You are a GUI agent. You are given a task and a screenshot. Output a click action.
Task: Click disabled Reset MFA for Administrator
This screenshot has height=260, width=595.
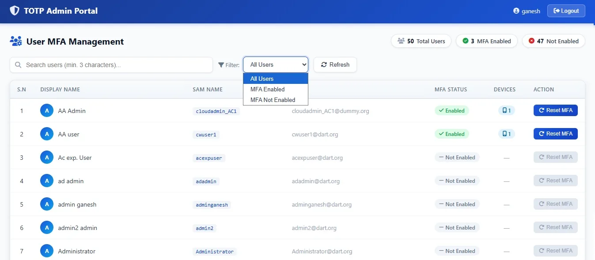[556, 251]
